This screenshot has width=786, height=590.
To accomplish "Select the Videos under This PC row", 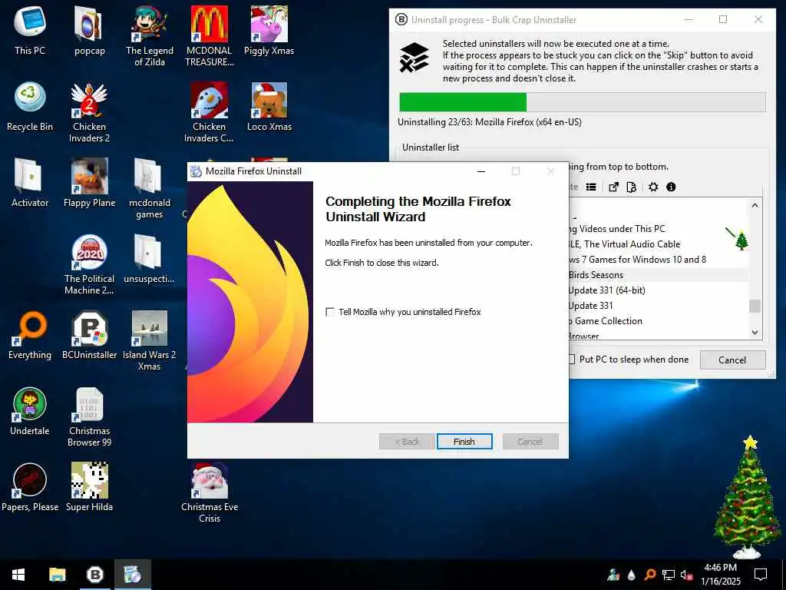I will (658, 229).
